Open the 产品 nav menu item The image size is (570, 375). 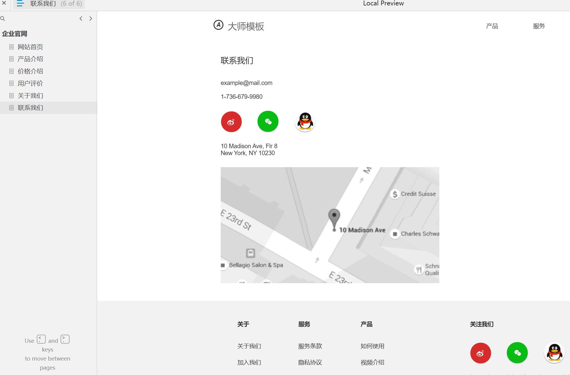[492, 26]
